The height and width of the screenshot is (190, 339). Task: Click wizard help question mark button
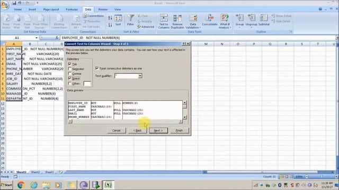click(184, 44)
